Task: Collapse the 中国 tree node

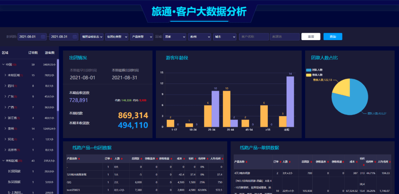Action: pyautogui.click(x=3, y=64)
